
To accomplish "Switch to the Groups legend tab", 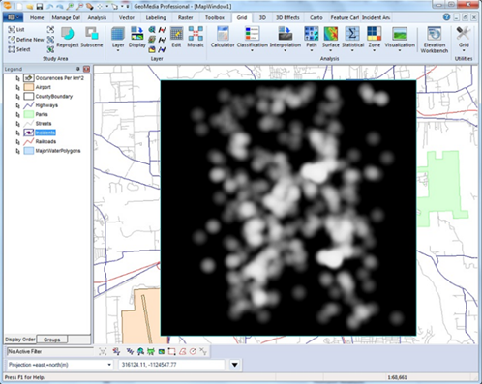I will 52,340.
